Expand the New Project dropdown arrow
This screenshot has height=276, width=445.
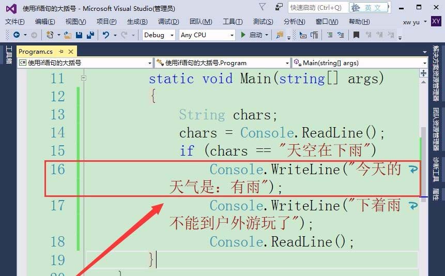tap(59, 35)
